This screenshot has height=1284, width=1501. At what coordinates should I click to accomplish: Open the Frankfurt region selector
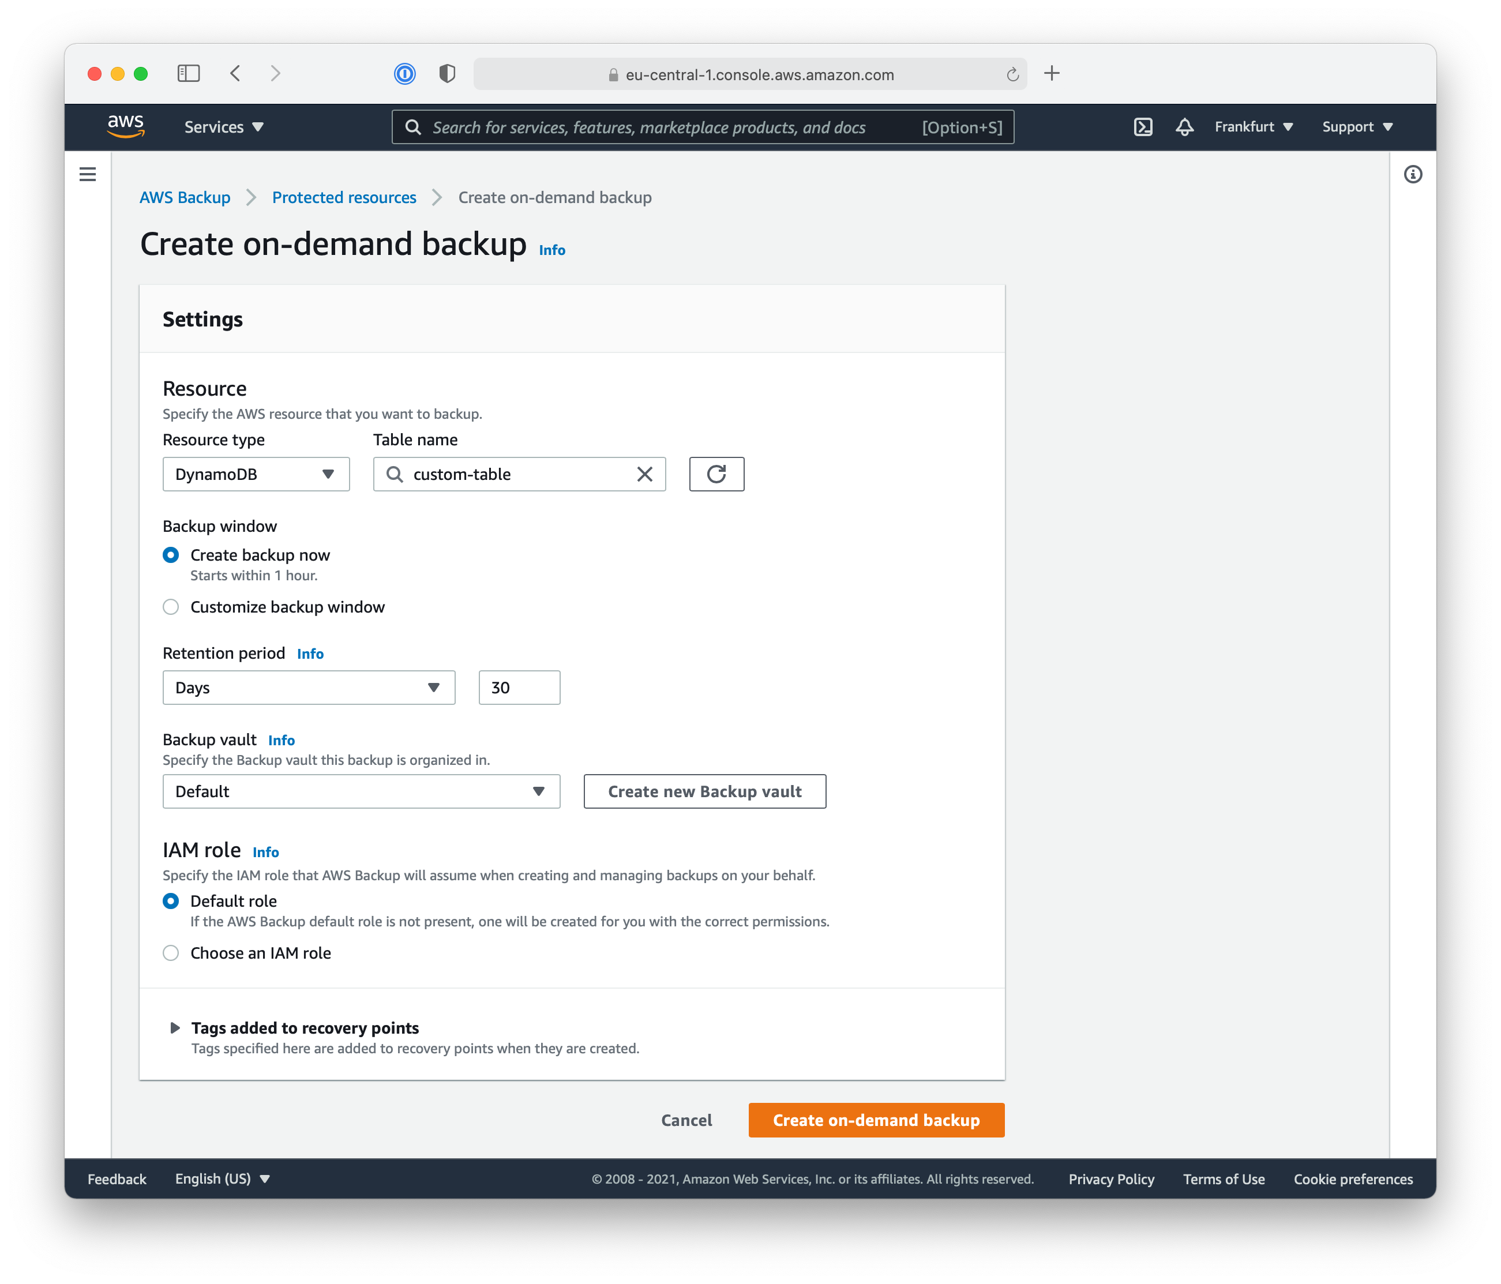tap(1254, 127)
